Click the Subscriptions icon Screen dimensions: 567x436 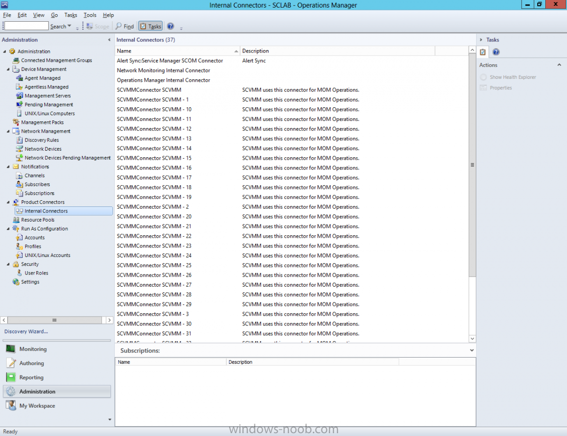(x=19, y=193)
